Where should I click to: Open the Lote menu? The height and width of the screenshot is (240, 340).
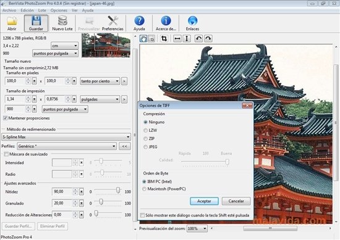(42, 10)
